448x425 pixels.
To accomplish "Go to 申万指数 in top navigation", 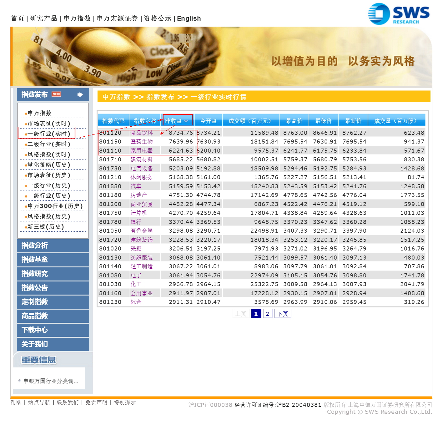I will (77, 18).
